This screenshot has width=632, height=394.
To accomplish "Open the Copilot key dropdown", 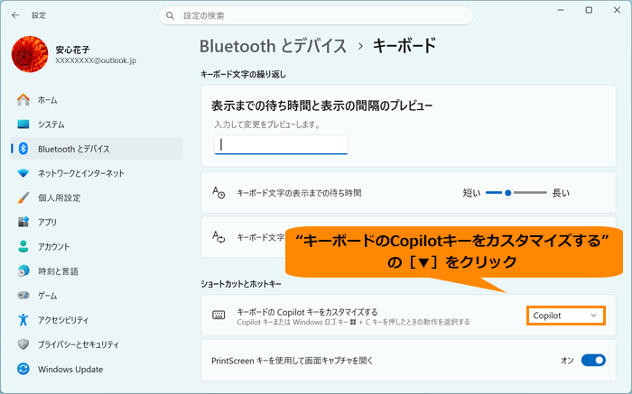I will 565,316.
